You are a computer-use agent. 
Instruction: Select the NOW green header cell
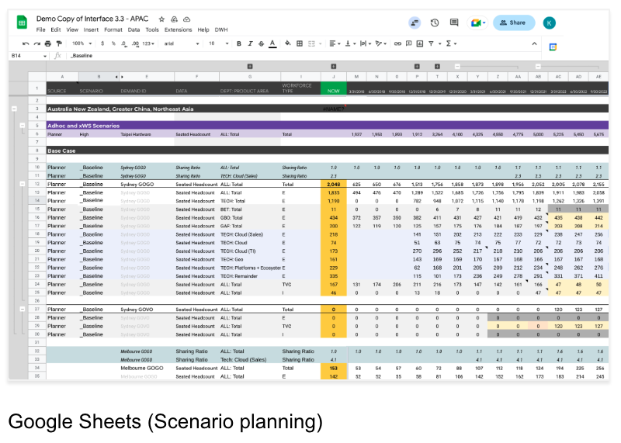click(334, 88)
